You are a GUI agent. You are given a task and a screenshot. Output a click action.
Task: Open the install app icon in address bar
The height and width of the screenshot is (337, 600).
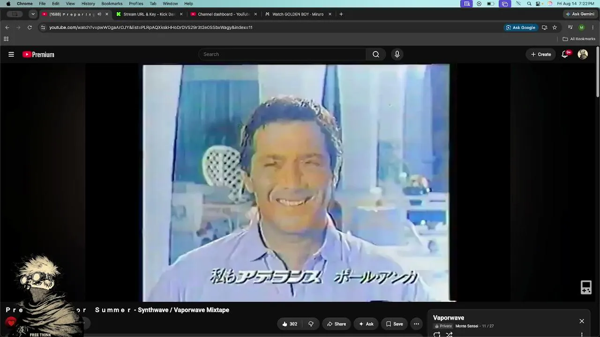coord(544,28)
